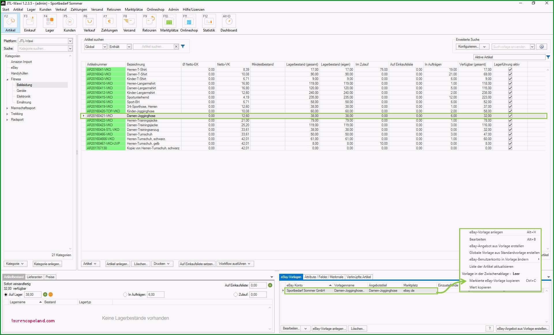
Task: Select the Auf Lager radio button
Action: pos(6,295)
